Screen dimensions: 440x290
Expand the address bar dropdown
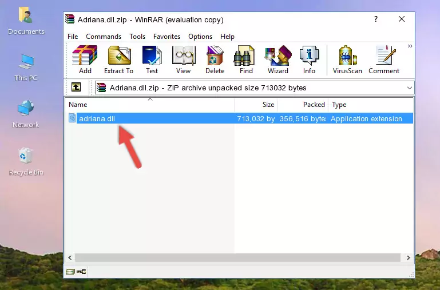[410, 88]
